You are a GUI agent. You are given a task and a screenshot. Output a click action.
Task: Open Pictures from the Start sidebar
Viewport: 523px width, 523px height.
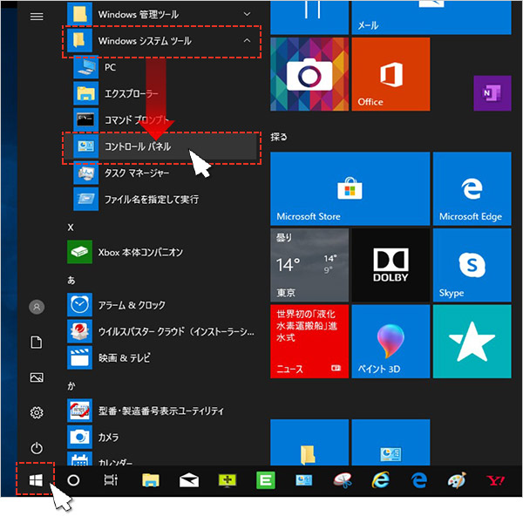[x=37, y=377]
